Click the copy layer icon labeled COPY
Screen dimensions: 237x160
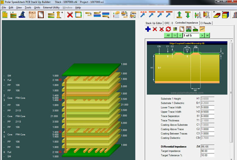(x=125, y=15)
